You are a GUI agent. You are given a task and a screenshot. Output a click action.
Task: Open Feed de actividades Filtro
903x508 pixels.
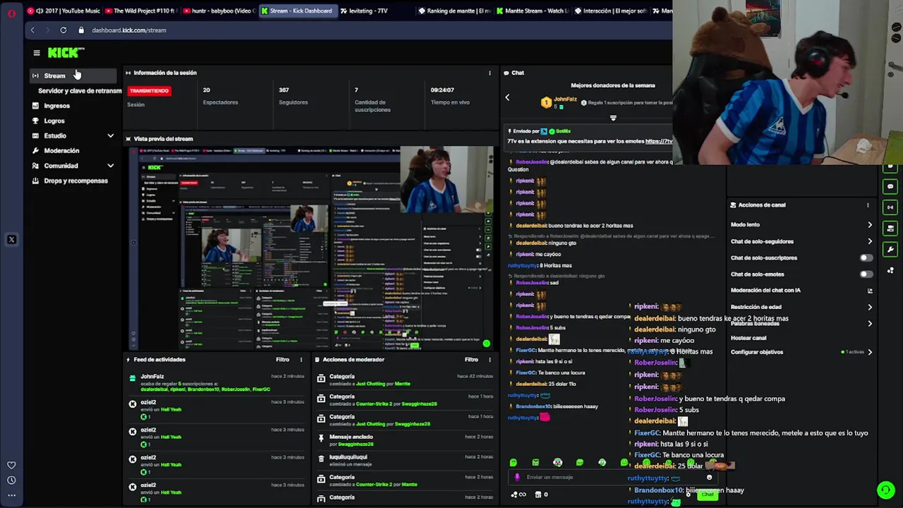282,360
